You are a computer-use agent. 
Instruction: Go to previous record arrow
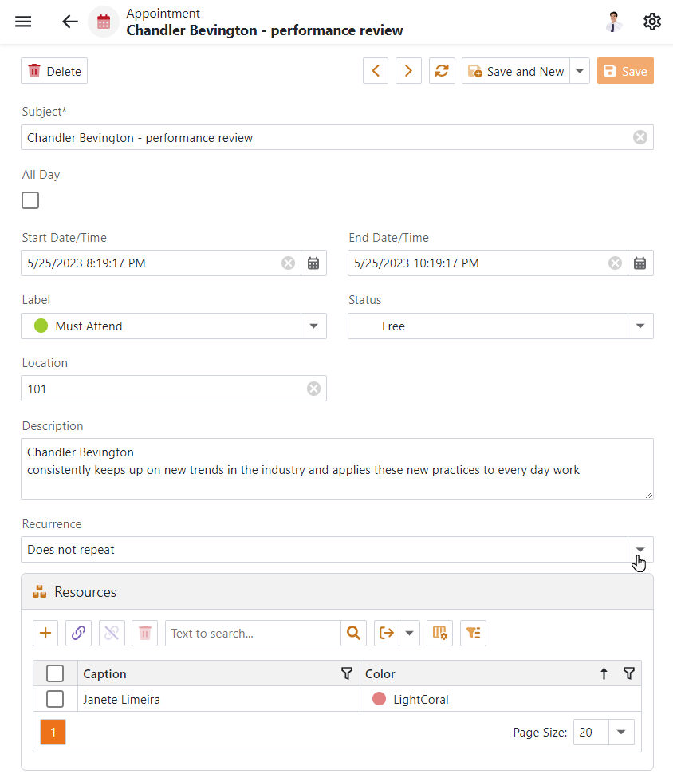tap(376, 71)
